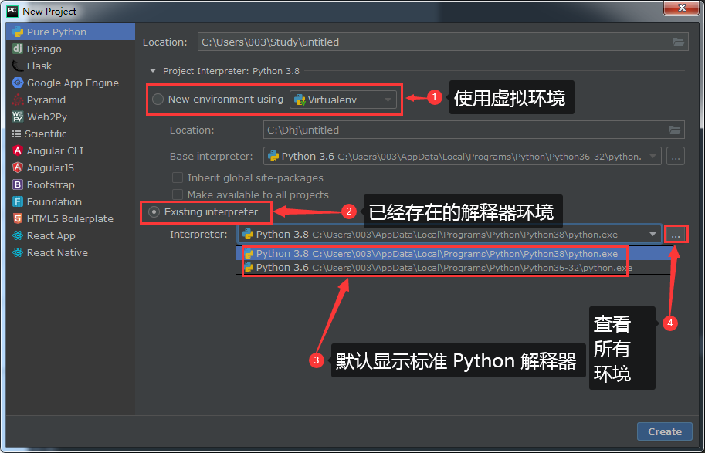705x453 pixels.
Task: Click ellipsis button beside Base interpreter
Action: (676, 157)
